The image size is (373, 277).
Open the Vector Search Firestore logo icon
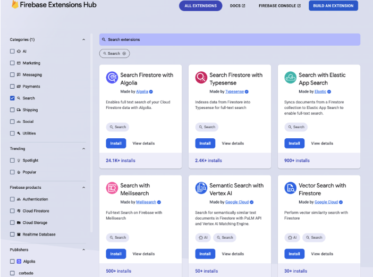pos(290,188)
